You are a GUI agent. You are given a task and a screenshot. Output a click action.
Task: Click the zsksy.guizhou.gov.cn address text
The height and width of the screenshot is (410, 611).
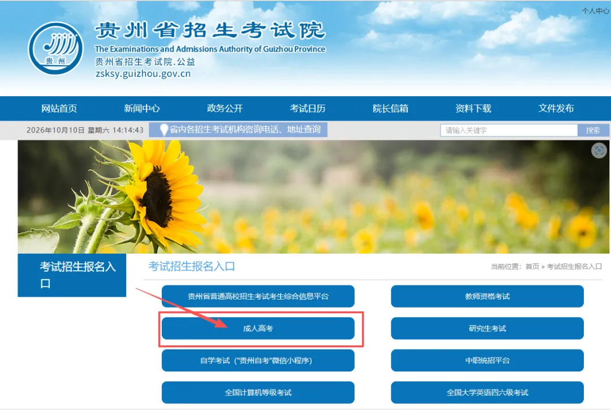[143, 74]
